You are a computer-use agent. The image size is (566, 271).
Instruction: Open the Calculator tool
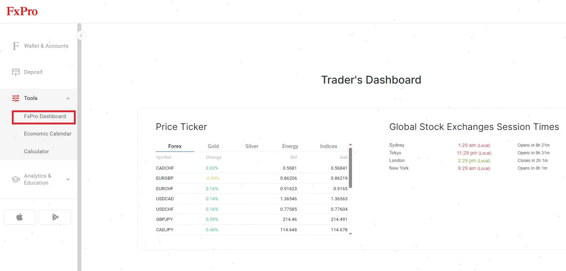(36, 151)
